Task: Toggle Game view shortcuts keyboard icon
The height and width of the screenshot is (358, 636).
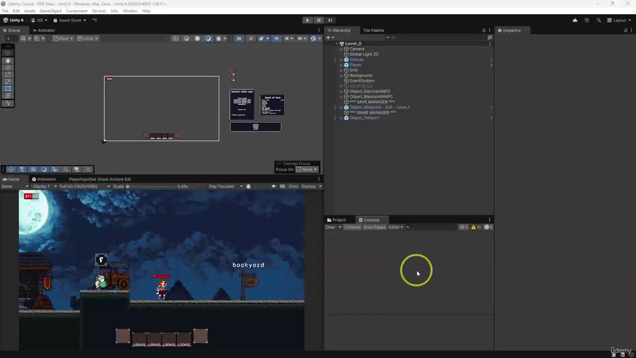Action: [x=282, y=186]
